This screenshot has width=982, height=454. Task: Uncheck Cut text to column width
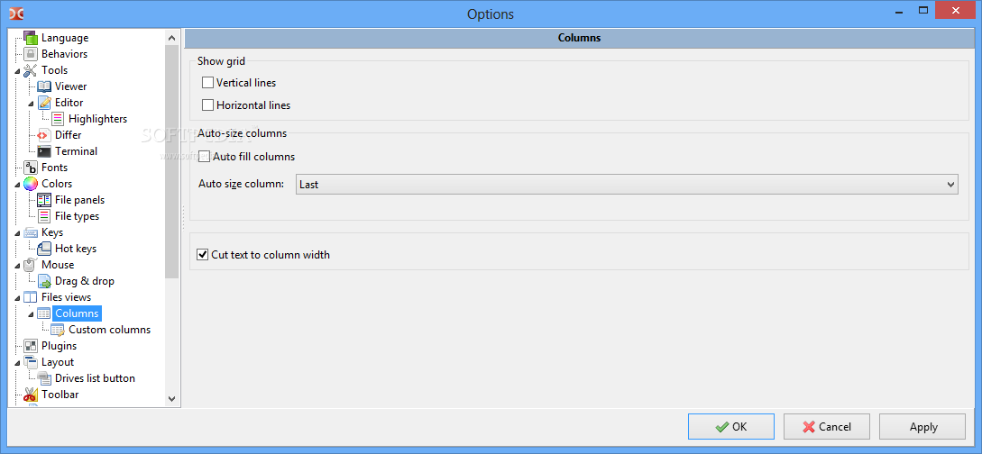(202, 255)
